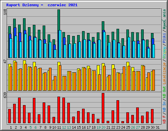Select day 31 on the x-axis
This screenshot has height=131, width=168.
point(157,127)
